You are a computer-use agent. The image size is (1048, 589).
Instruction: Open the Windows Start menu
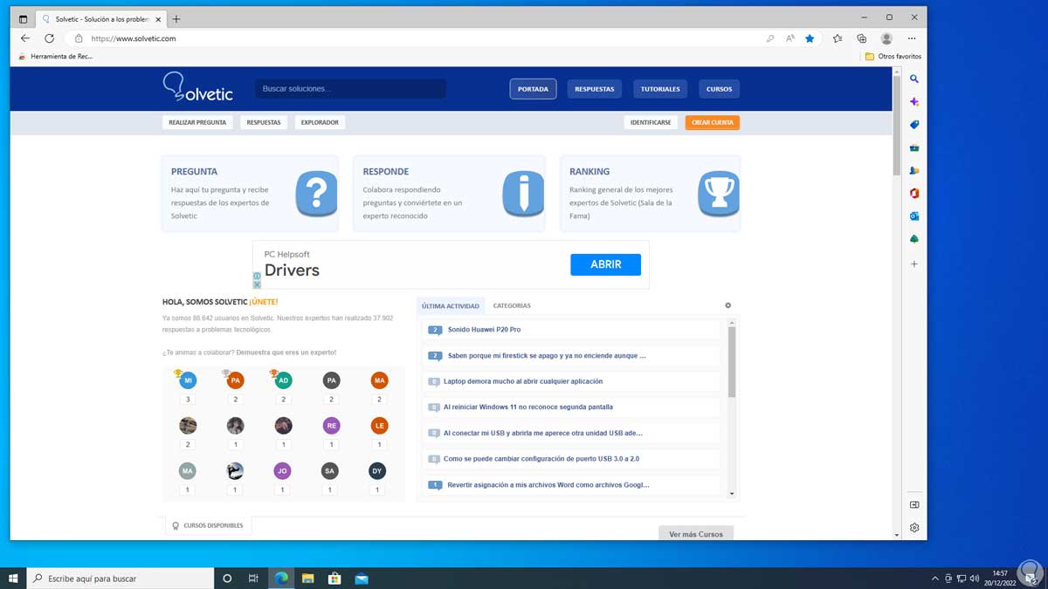[x=13, y=578]
